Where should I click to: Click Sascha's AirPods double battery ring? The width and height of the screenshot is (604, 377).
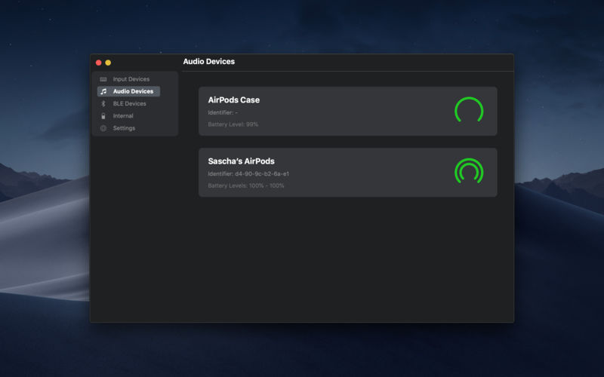[469, 172]
